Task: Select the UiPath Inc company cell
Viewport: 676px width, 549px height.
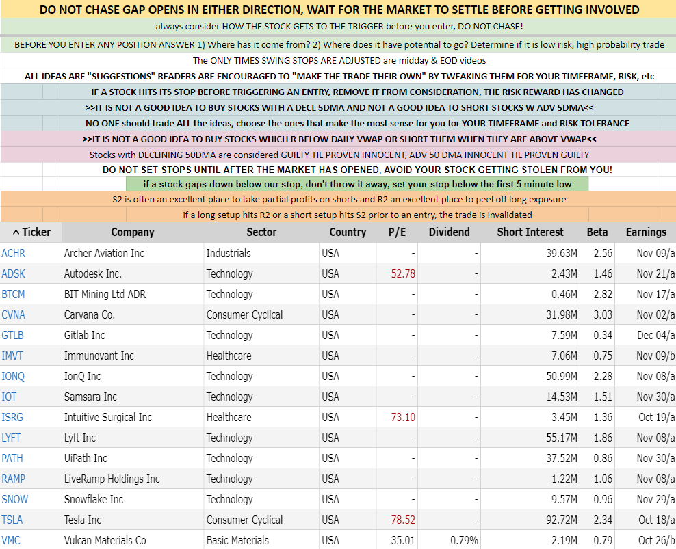Action: (133, 458)
